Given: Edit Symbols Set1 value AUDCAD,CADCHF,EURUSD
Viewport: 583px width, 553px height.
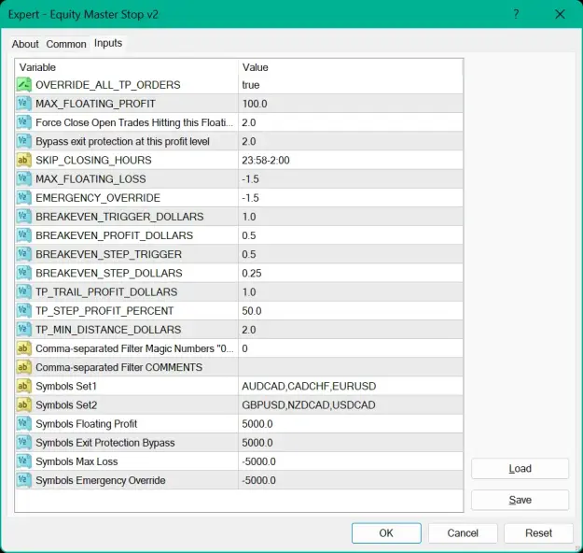Looking at the screenshot, I should pyautogui.click(x=351, y=386).
